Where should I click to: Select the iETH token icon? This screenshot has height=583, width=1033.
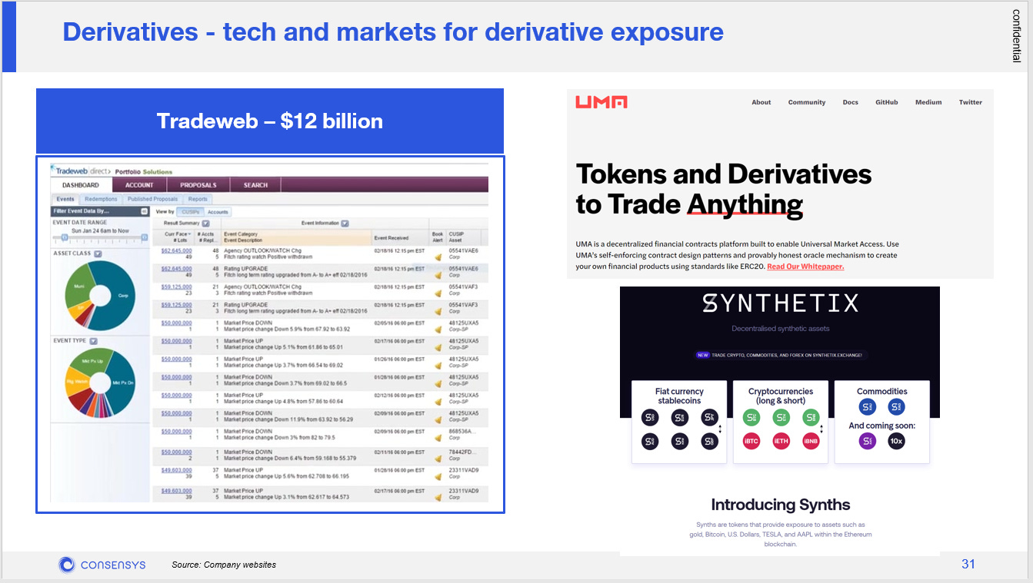coord(781,442)
